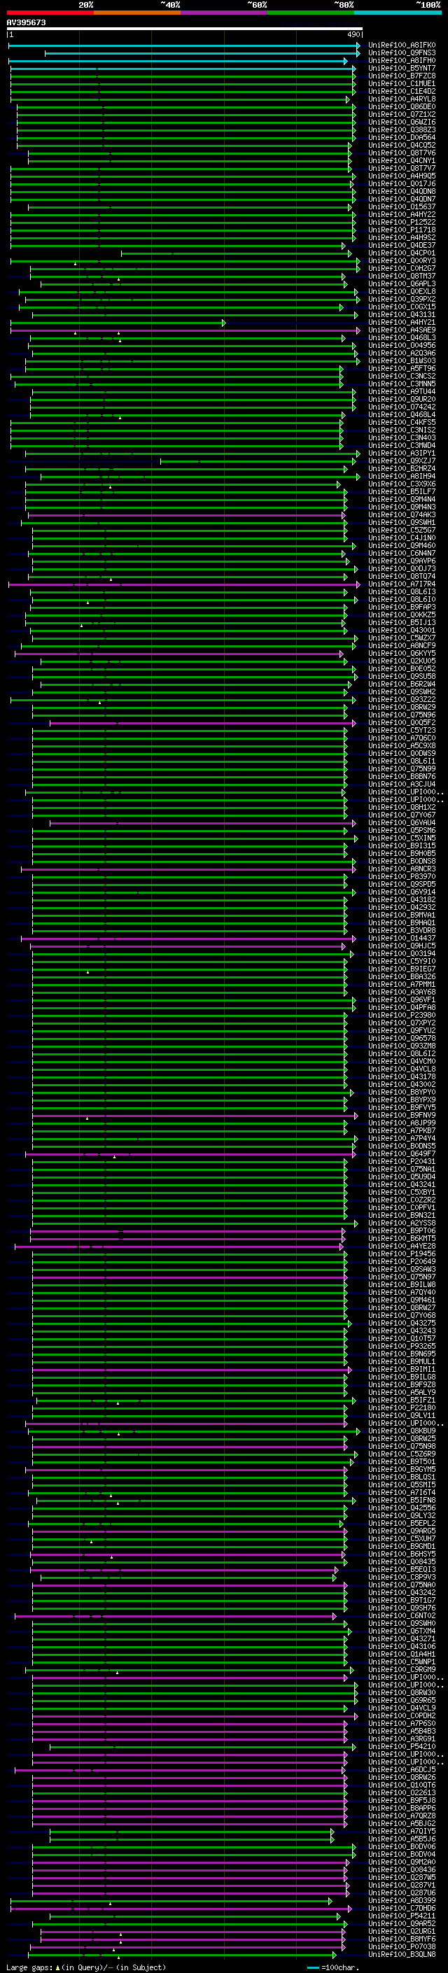Select hit label UniRef100_P19456
Viewport: 448px width, 1973px height.
pyautogui.click(x=402, y=1254)
